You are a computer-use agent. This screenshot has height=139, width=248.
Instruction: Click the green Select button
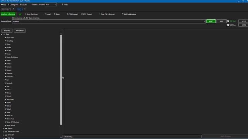click(211, 21)
